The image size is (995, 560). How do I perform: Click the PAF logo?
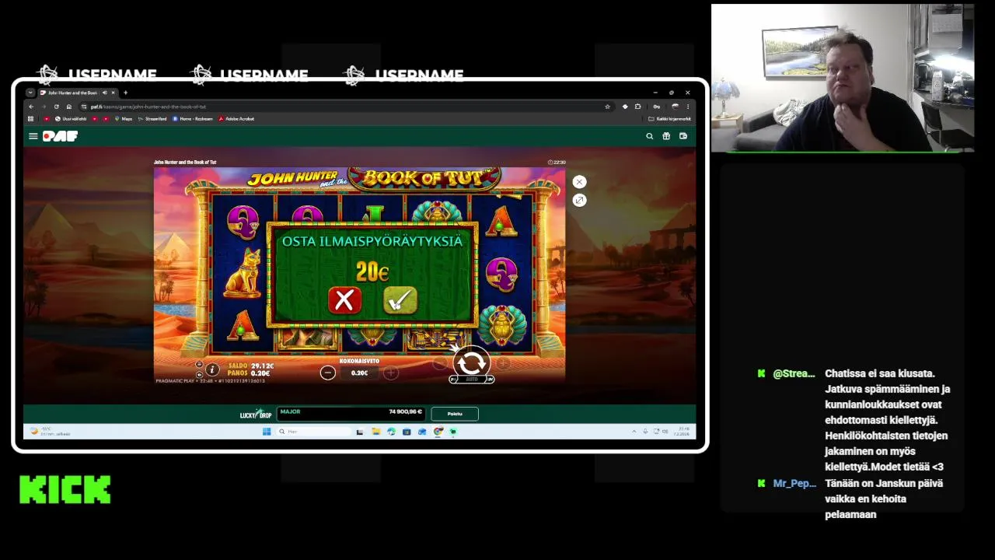60,136
